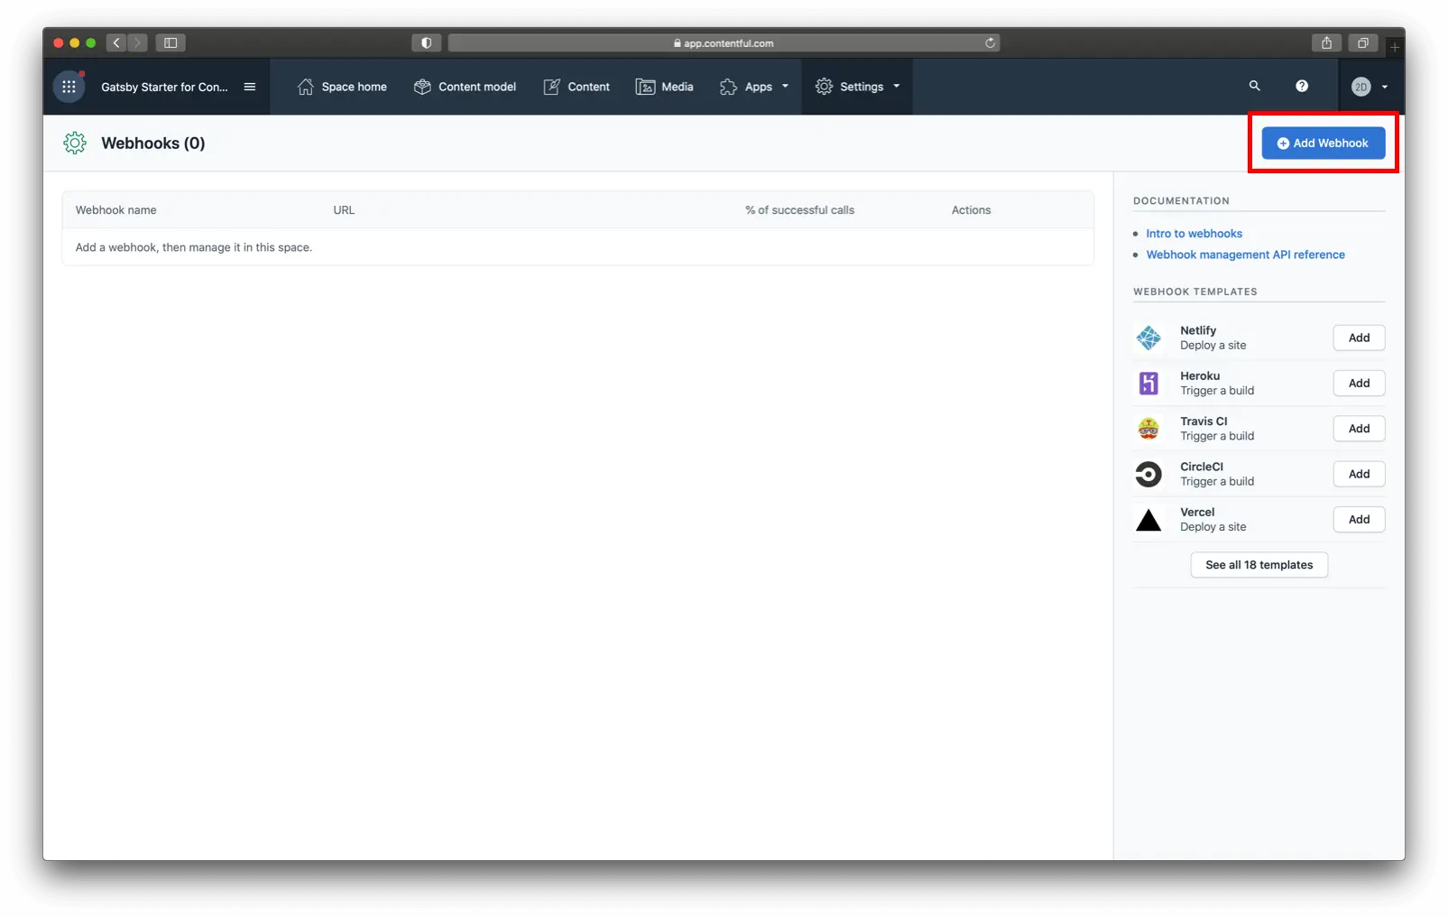Open the user avatar account dropdown
Viewport: 1448px width, 917px height.
1370,87
